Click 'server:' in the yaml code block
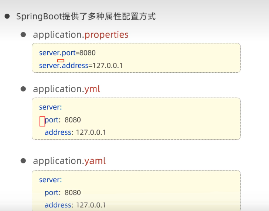The width and height of the screenshot is (269, 211). (50, 180)
